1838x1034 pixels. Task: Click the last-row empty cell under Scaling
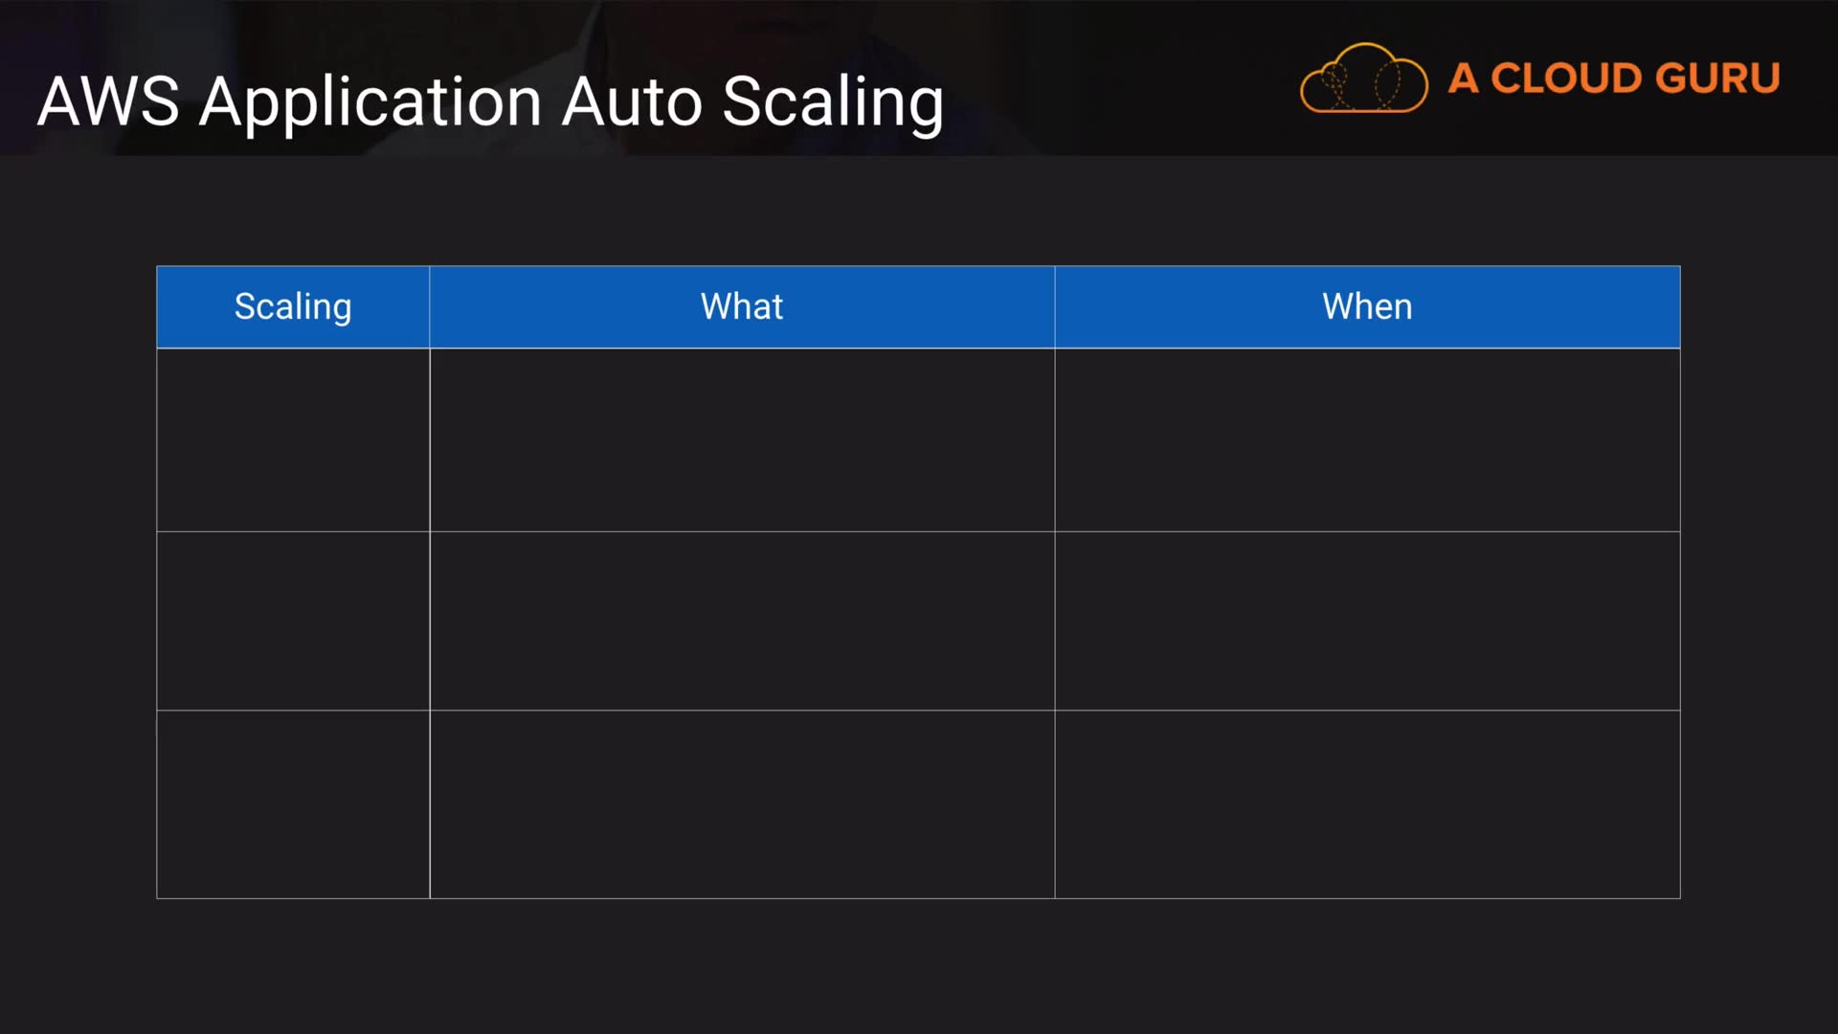[293, 804]
